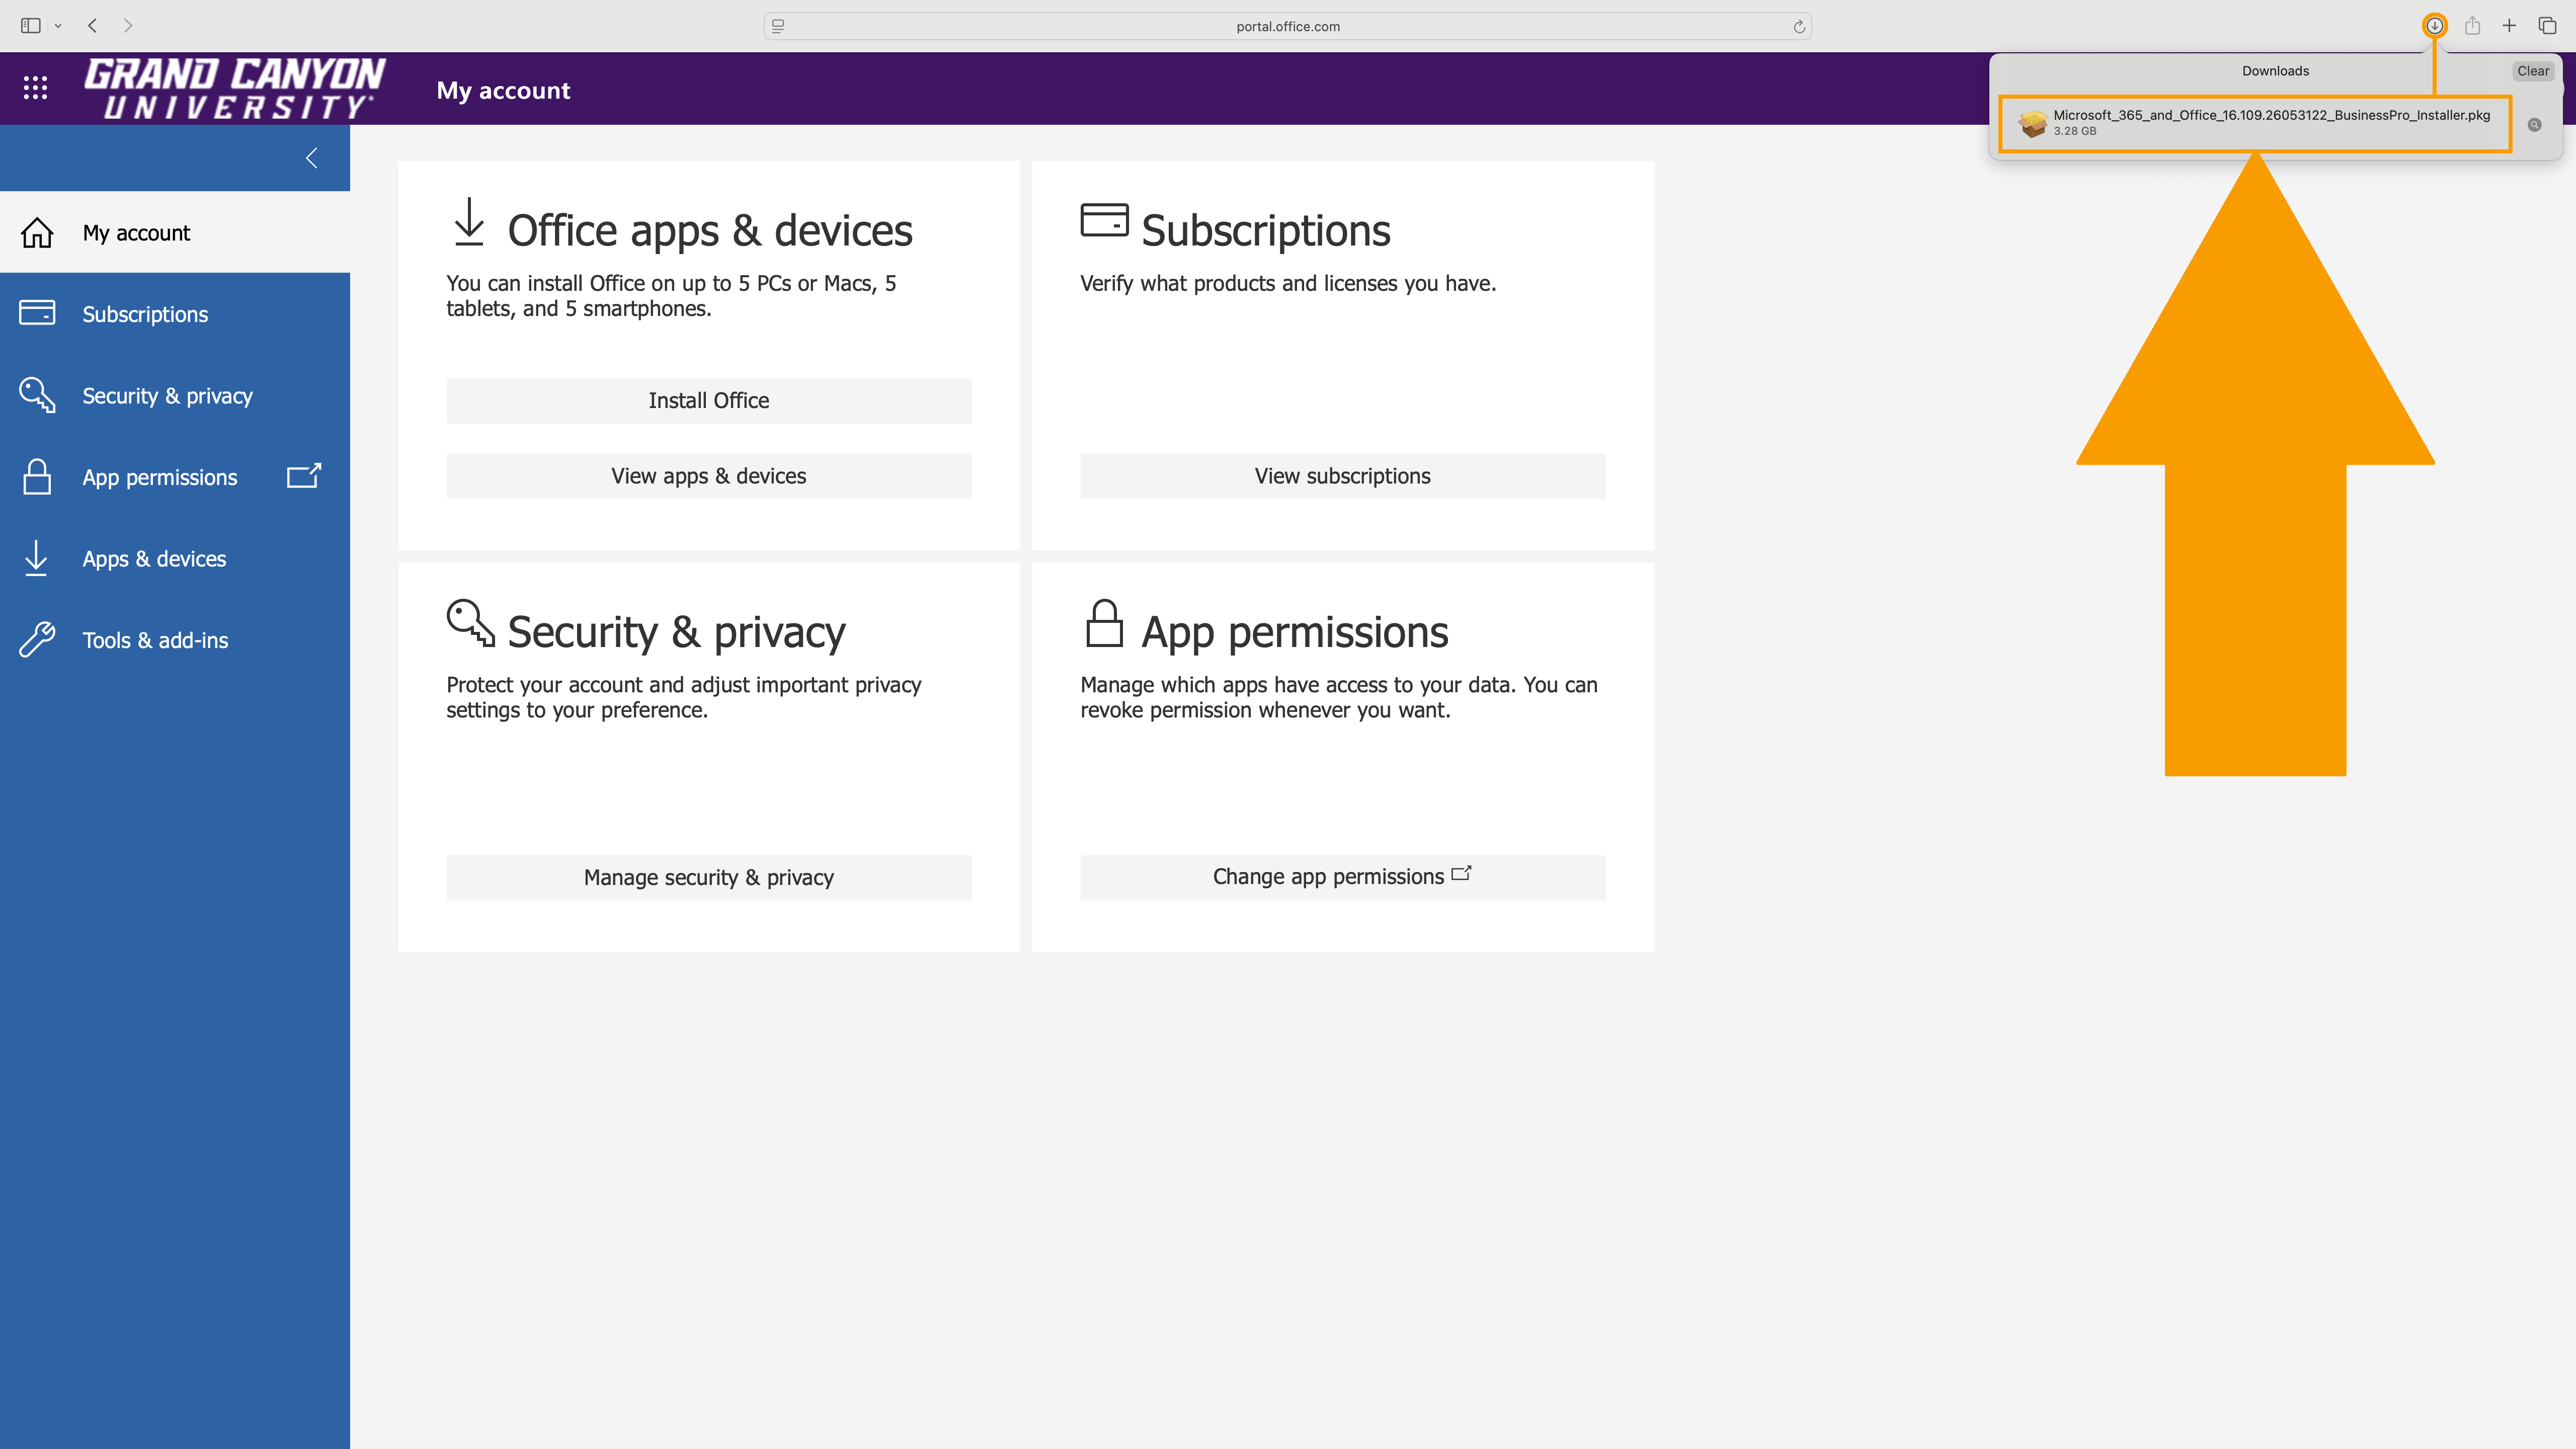The height and width of the screenshot is (1449, 2576).
Task: Click the key icon beside sidebar Security & privacy
Action: (x=37, y=394)
